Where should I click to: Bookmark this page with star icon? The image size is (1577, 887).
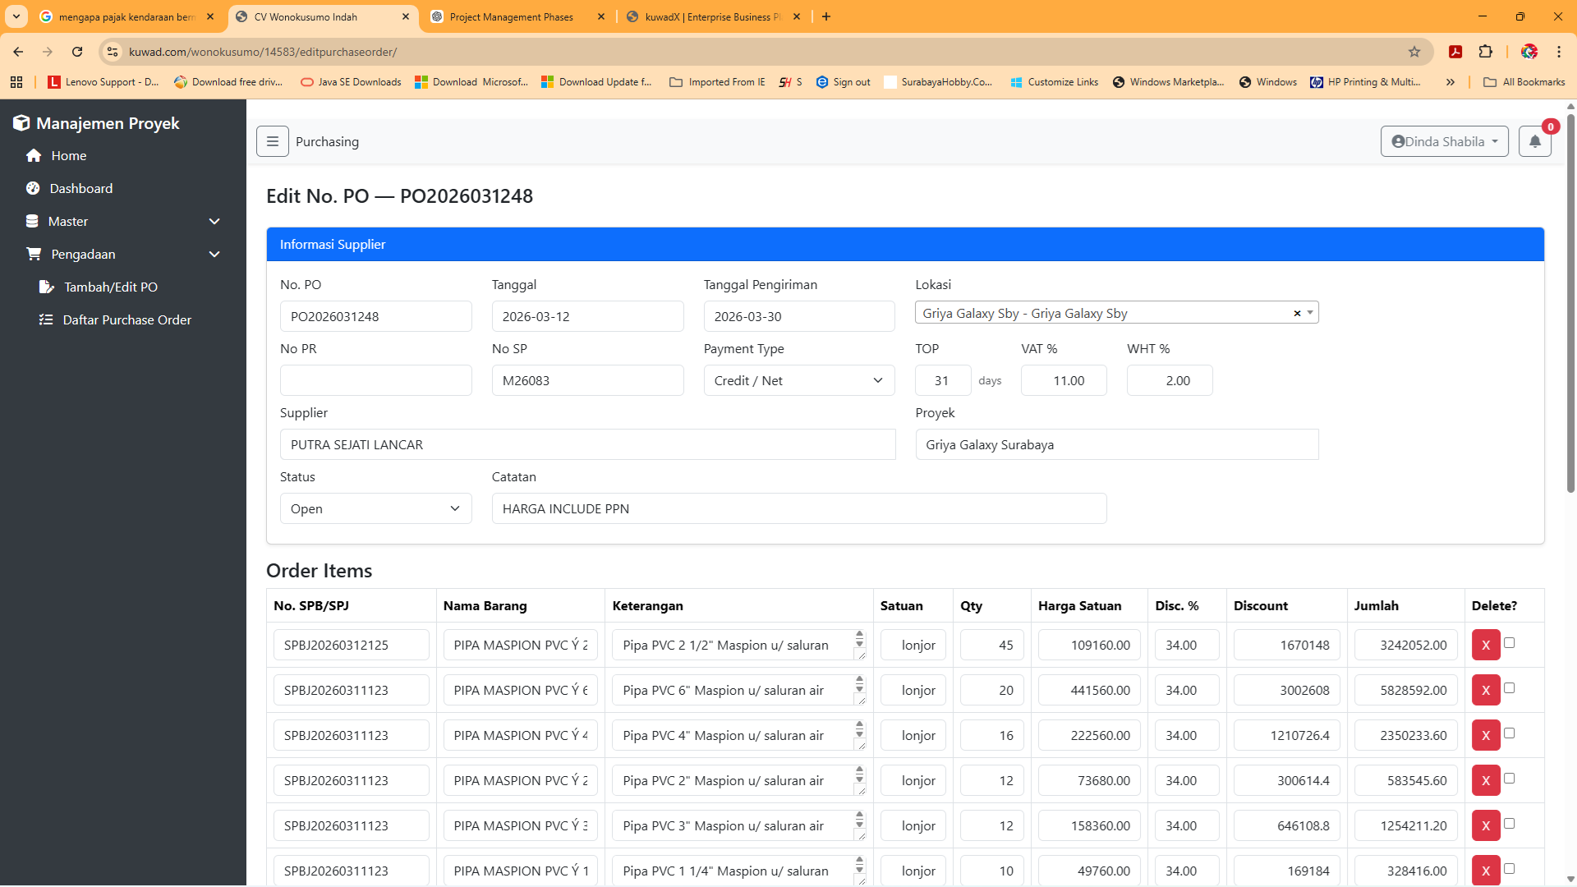tap(1414, 52)
